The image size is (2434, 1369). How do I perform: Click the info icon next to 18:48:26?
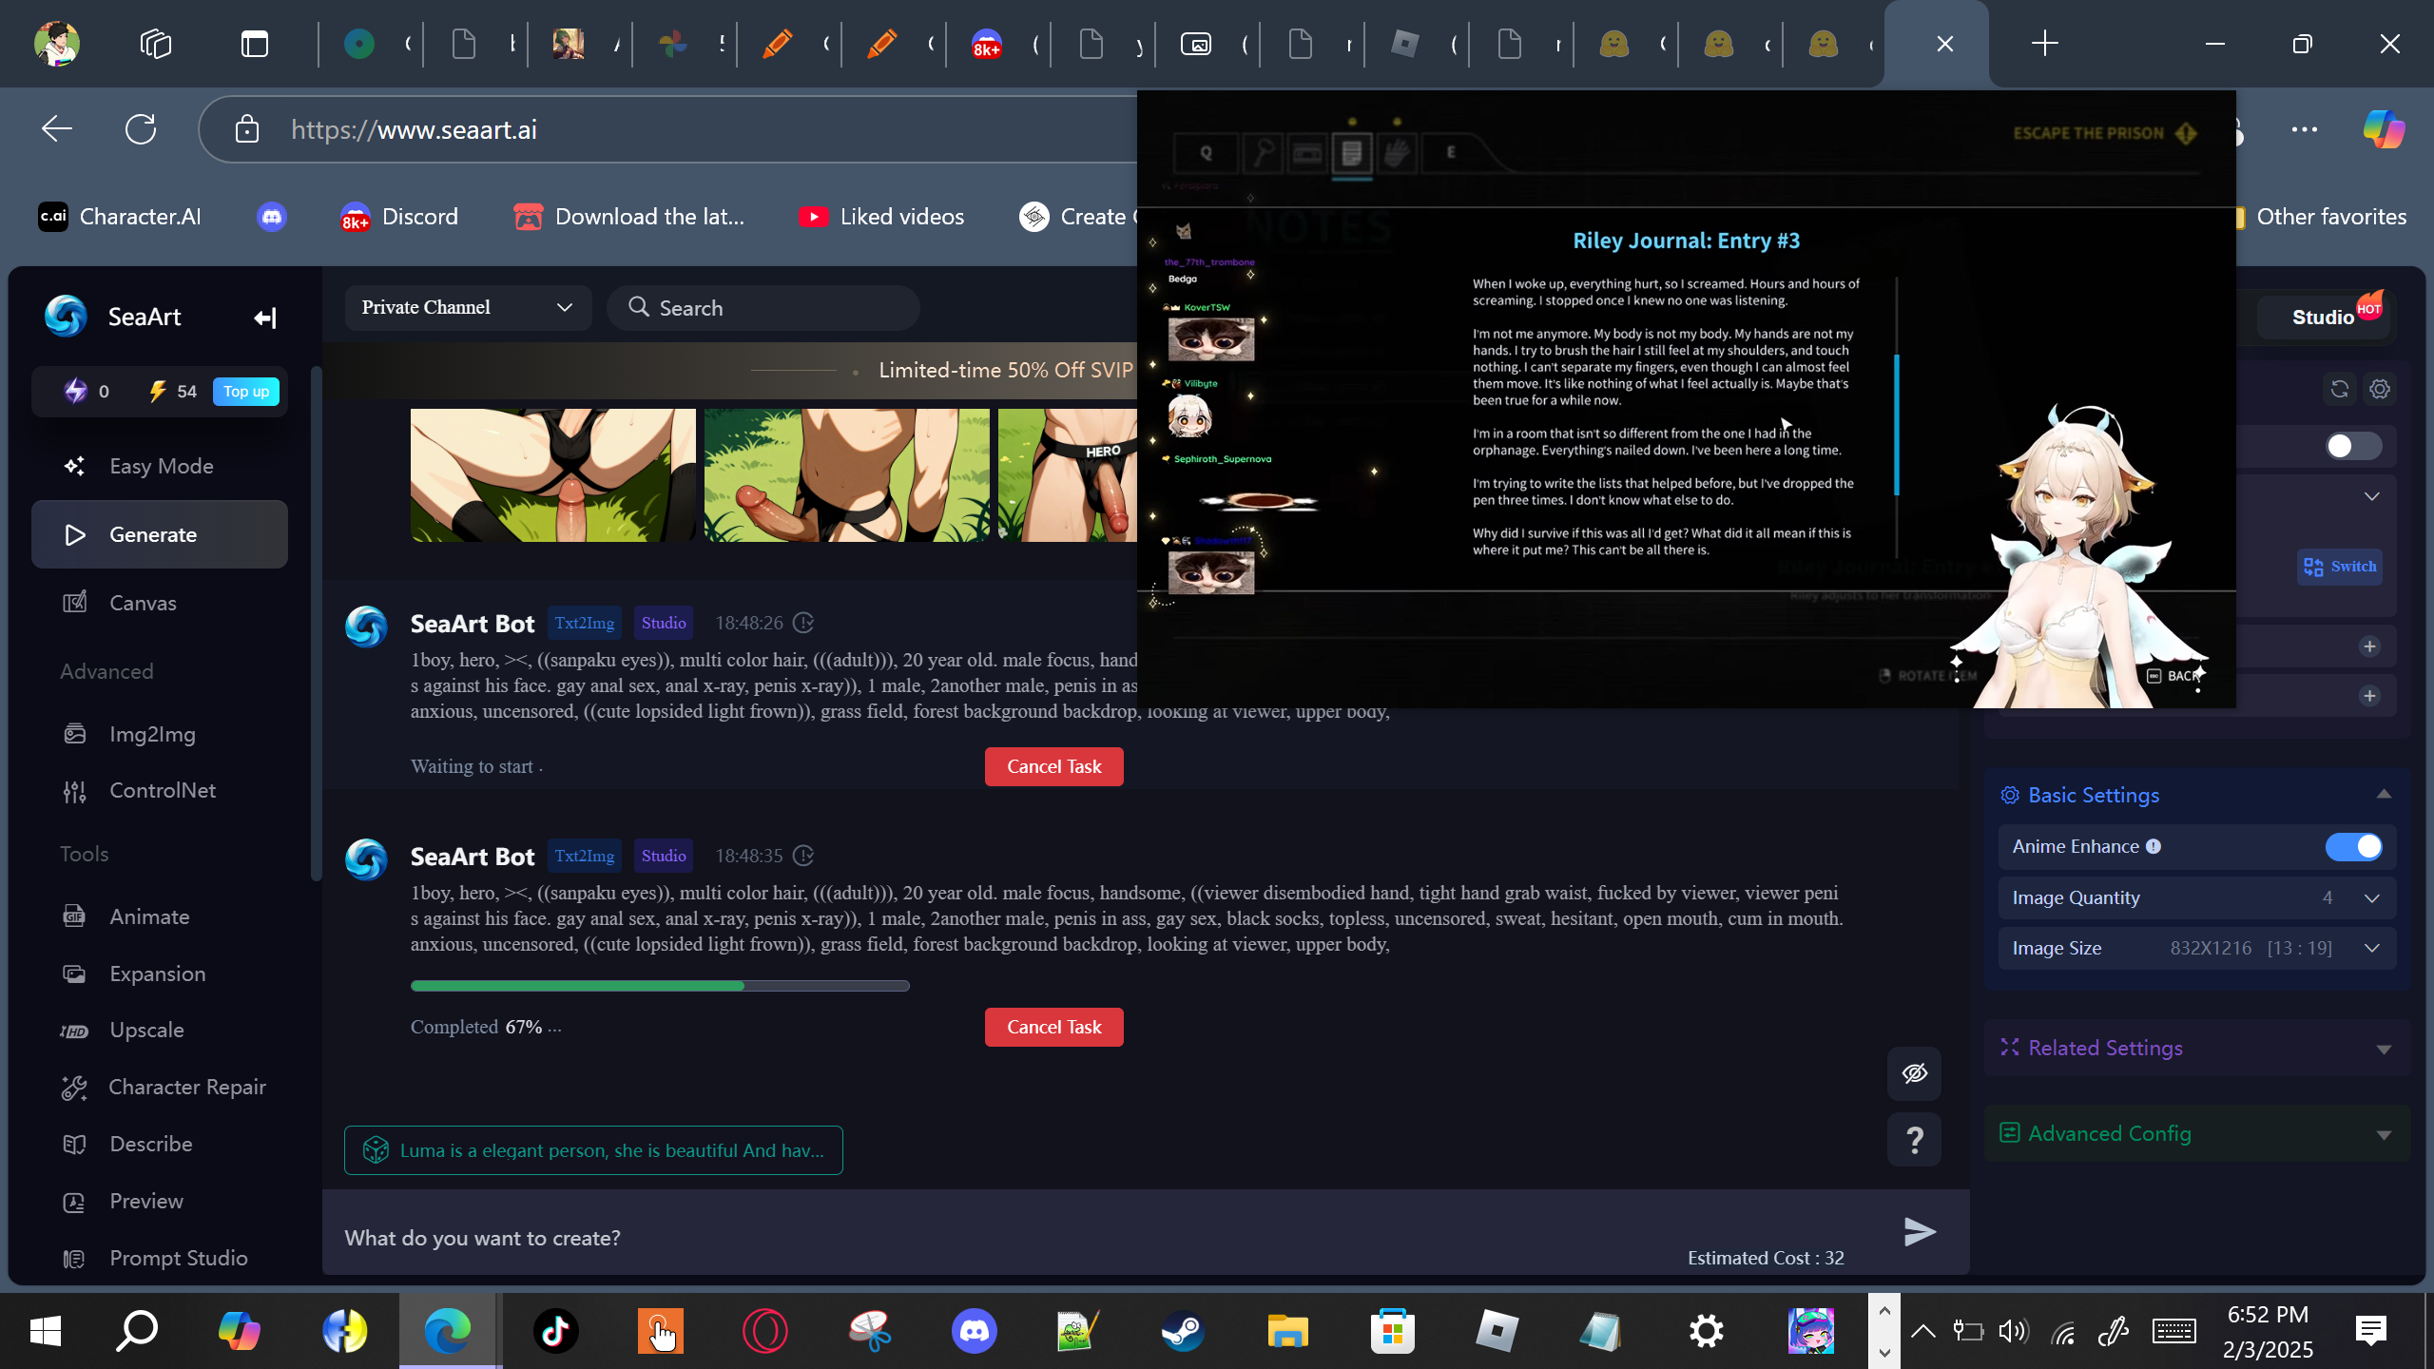pos(804,623)
